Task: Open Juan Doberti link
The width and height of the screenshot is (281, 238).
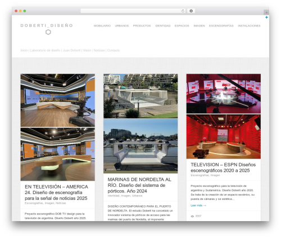Action: (x=71, y=50)
